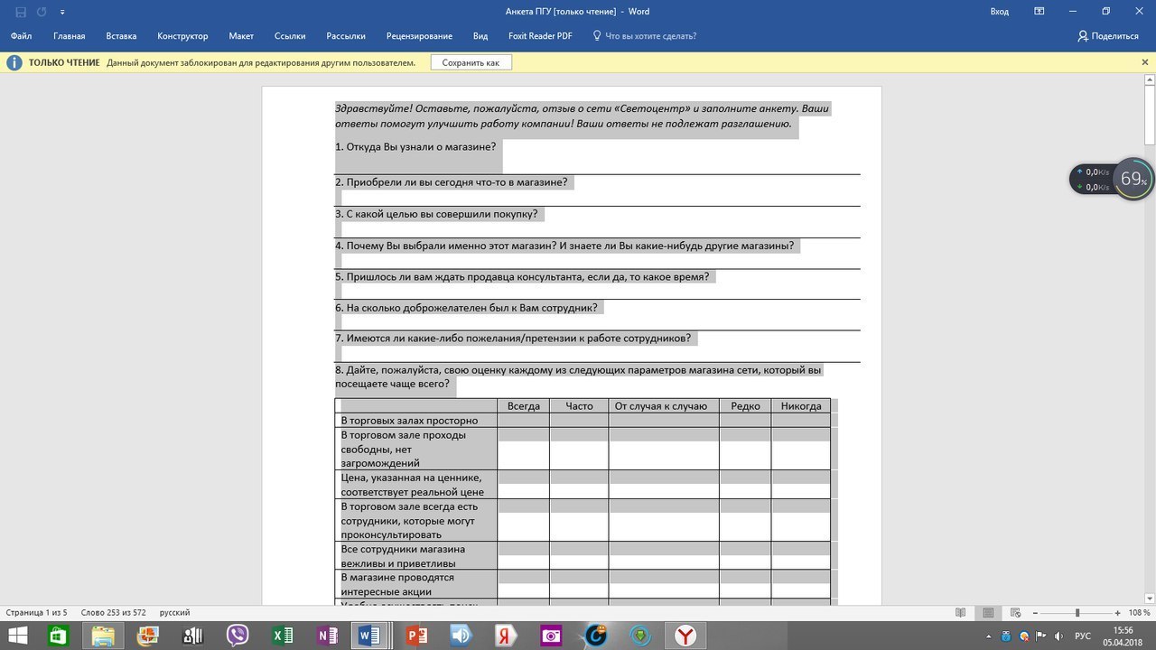Viewport: 1156px width, 650px height.
Task: Click the word count 'Слово 253 из 572'
Action: (x=113, y=612)
